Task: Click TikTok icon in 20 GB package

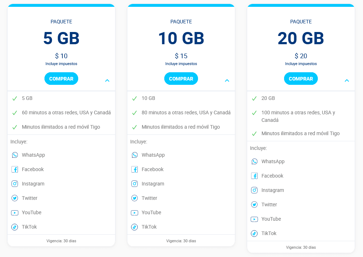Action: 254,233
